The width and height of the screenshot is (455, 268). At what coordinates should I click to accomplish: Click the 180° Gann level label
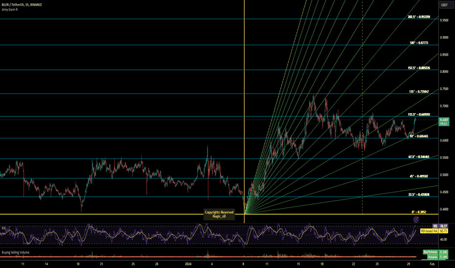coord(419,42)
